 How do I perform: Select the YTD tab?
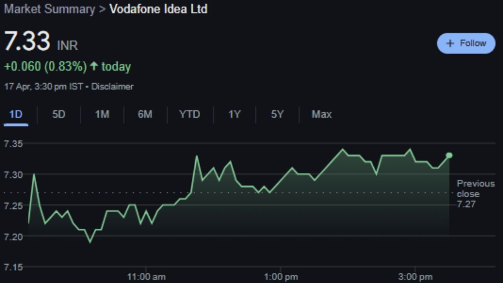pyautogui.click(x=189, y=114)
